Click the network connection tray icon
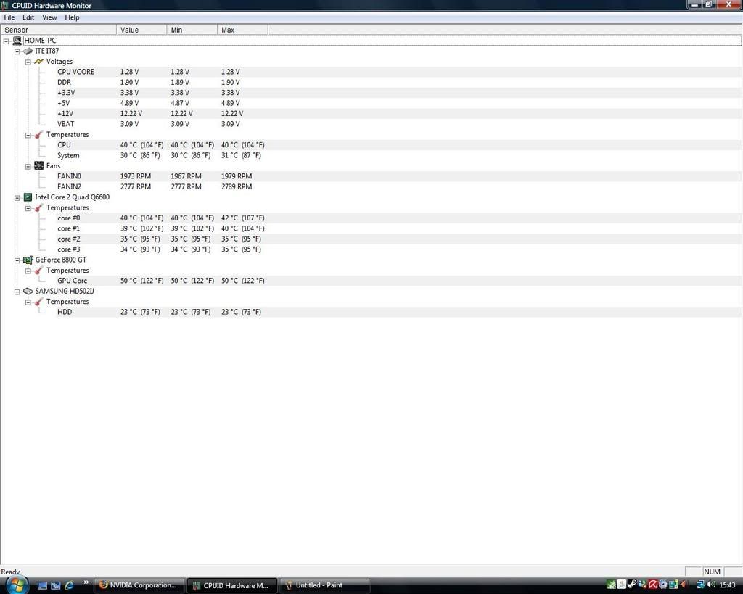743x594 pixels. tap(701, 585)
